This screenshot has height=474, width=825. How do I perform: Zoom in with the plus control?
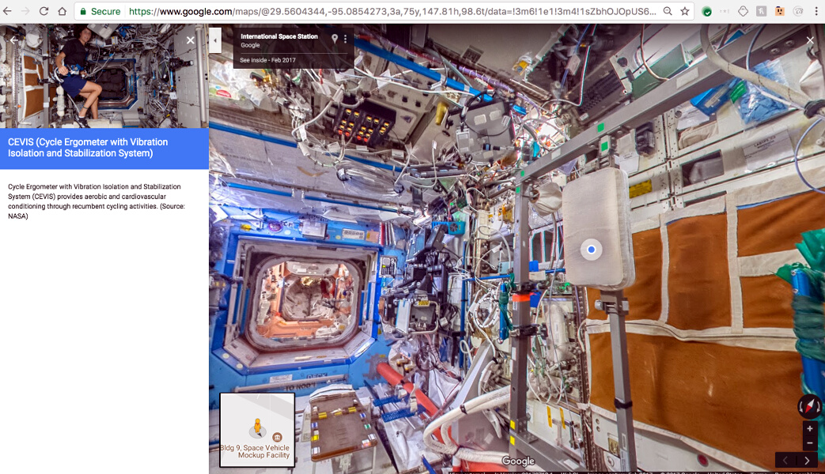(x=809, y=427)
